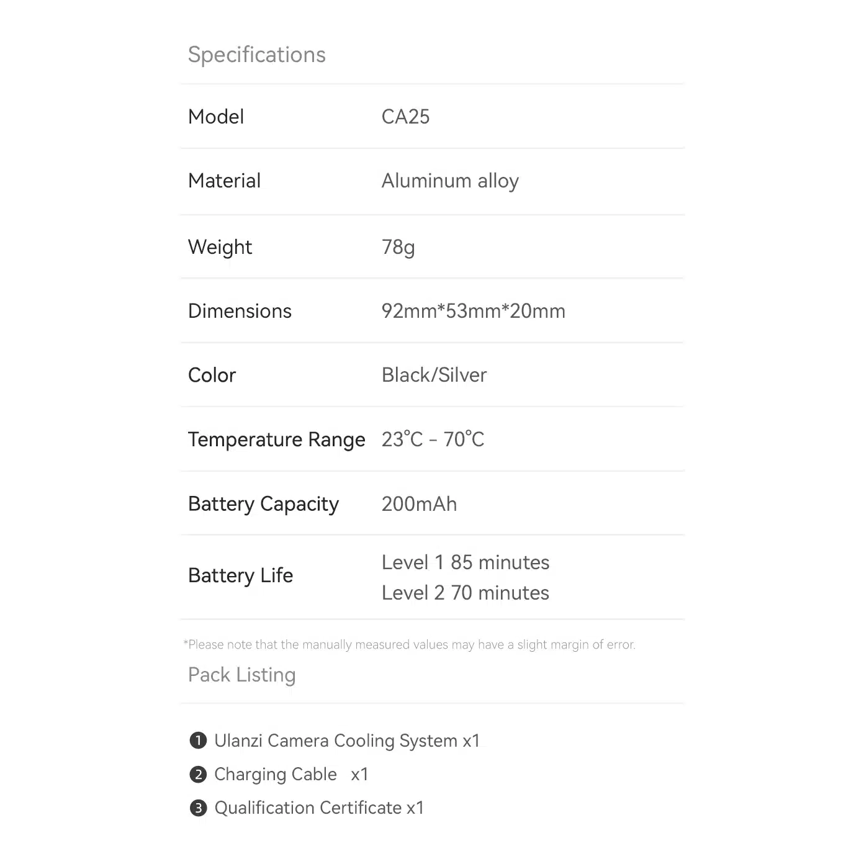Click the Level 2 70 minutes line

point(466,593)
